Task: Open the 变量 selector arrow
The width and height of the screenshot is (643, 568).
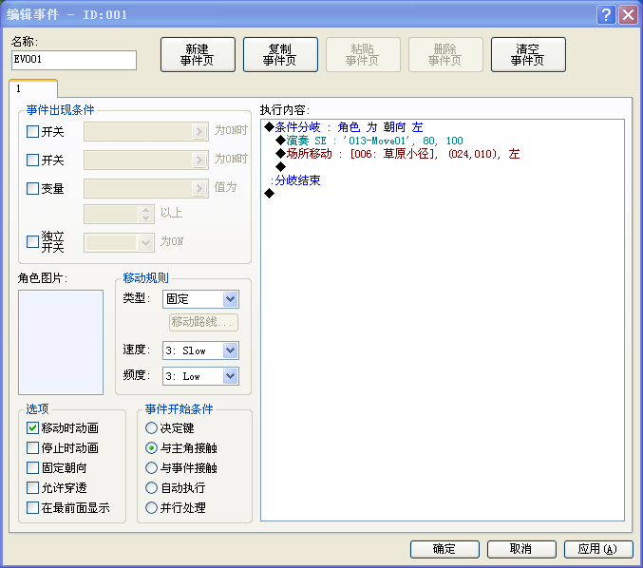Action: pyautogui.click(x=199, y=189)
